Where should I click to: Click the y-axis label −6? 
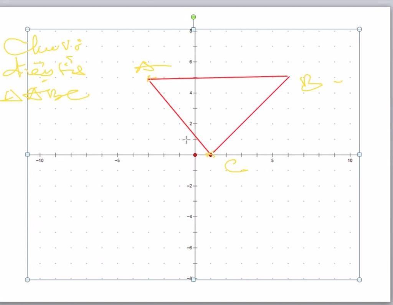point(190,248)
